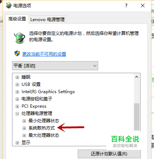Click the green battery plug icon

pos(19,38)
